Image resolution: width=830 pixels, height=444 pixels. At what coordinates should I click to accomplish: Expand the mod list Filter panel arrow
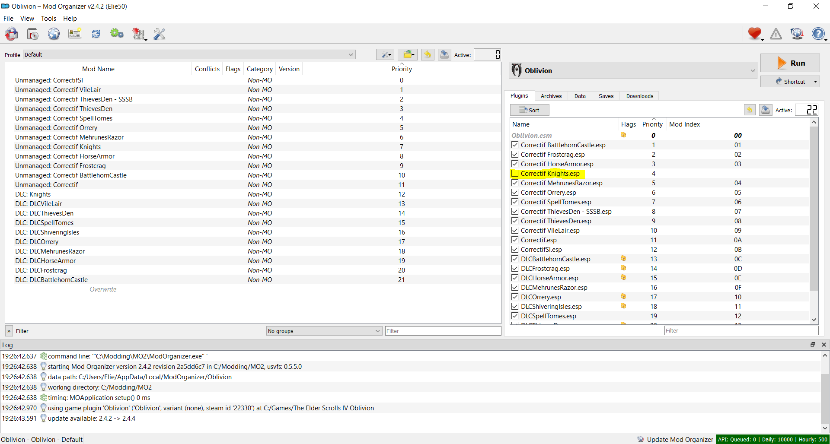click(x=9, y=331)
